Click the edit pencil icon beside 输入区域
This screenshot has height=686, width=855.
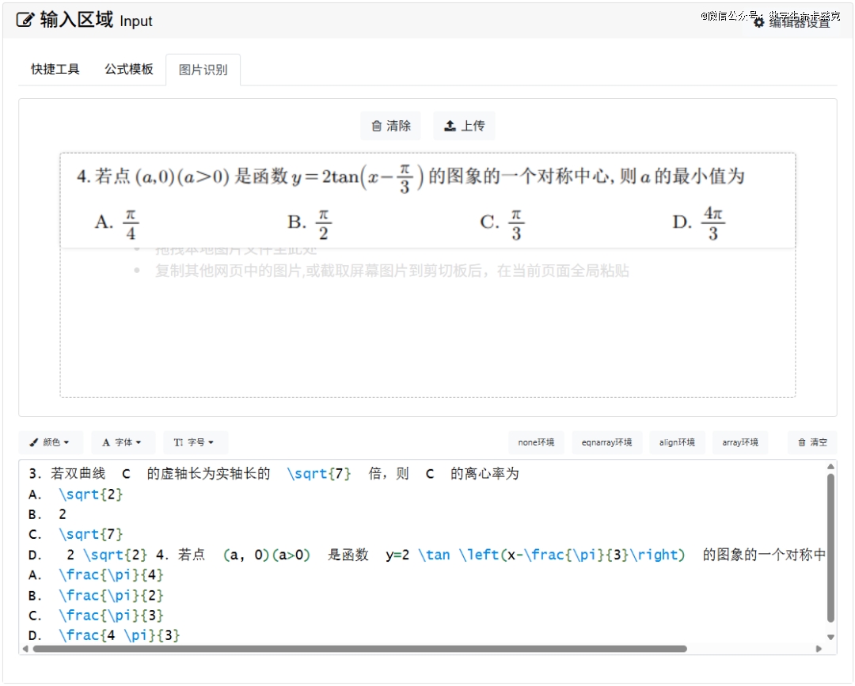tap(25, 20)
